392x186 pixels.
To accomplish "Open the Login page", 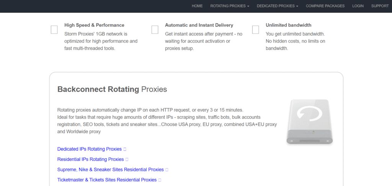I will 358,6.
